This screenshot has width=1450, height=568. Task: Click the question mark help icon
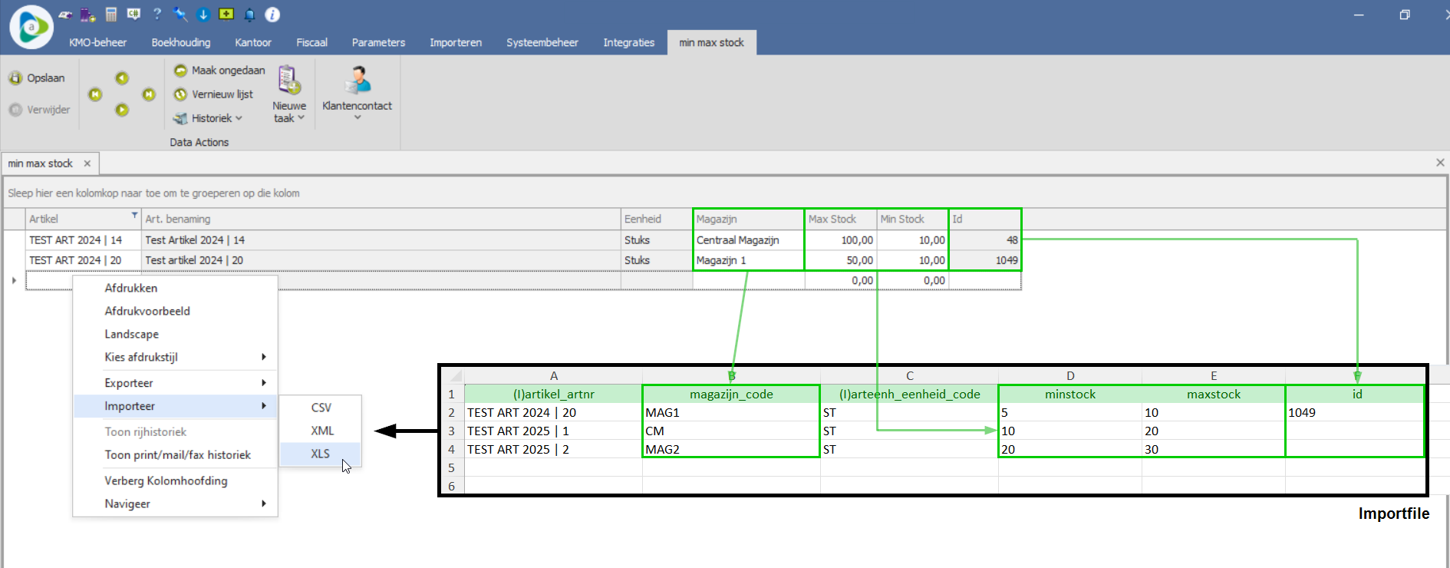click(157, 15)
